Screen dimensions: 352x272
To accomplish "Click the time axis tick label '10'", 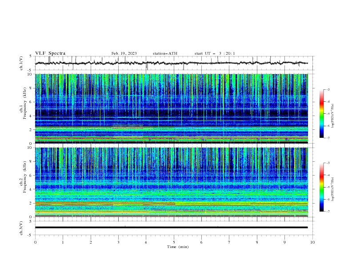I will (312, 242).
